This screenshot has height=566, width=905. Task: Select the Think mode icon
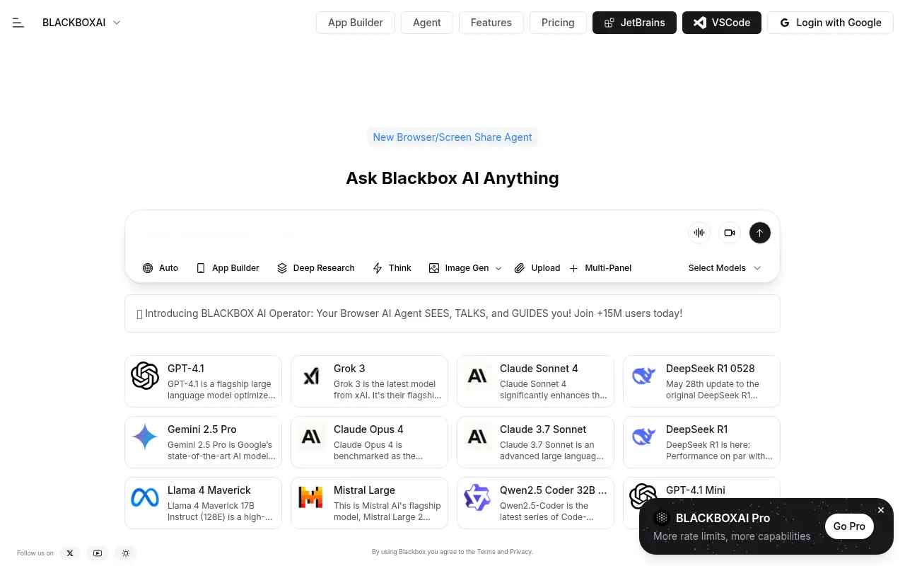[x=378, y=268]
